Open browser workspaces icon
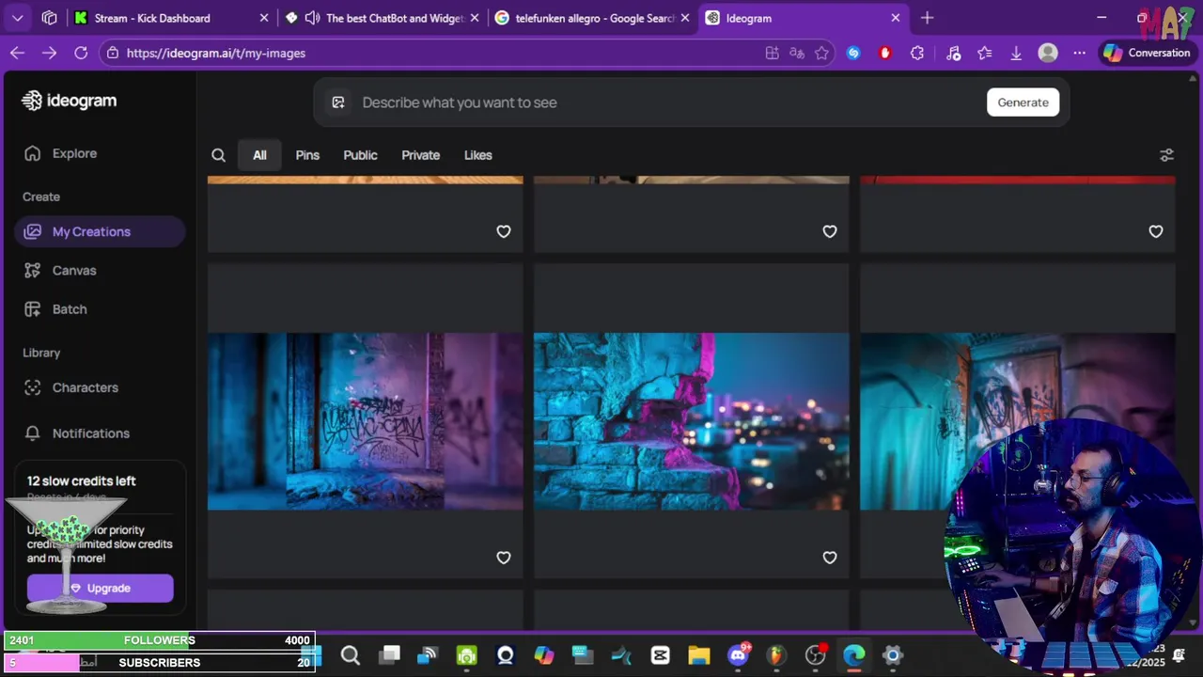Screen dimensions: 1203x677 pos(50,18)
